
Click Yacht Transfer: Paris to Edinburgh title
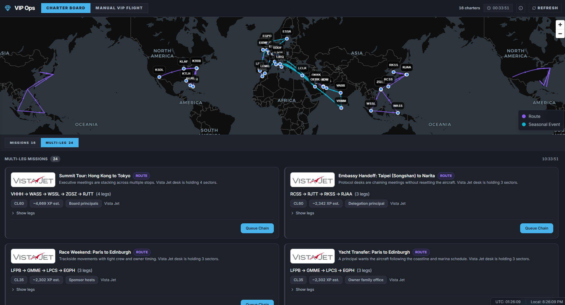(x=374, y=252)
